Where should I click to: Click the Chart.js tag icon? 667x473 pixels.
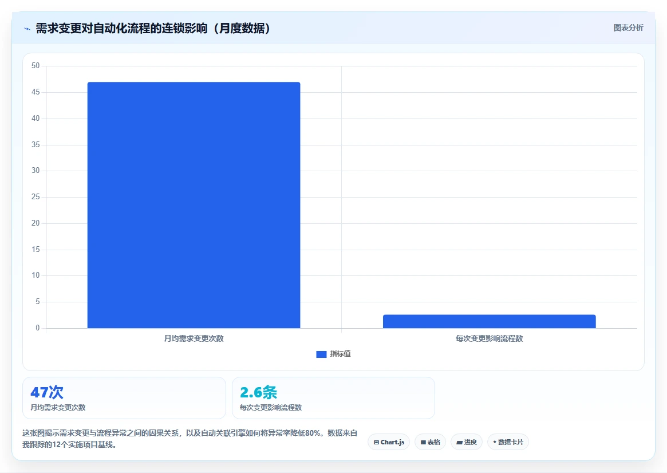(x=376, y=443)
